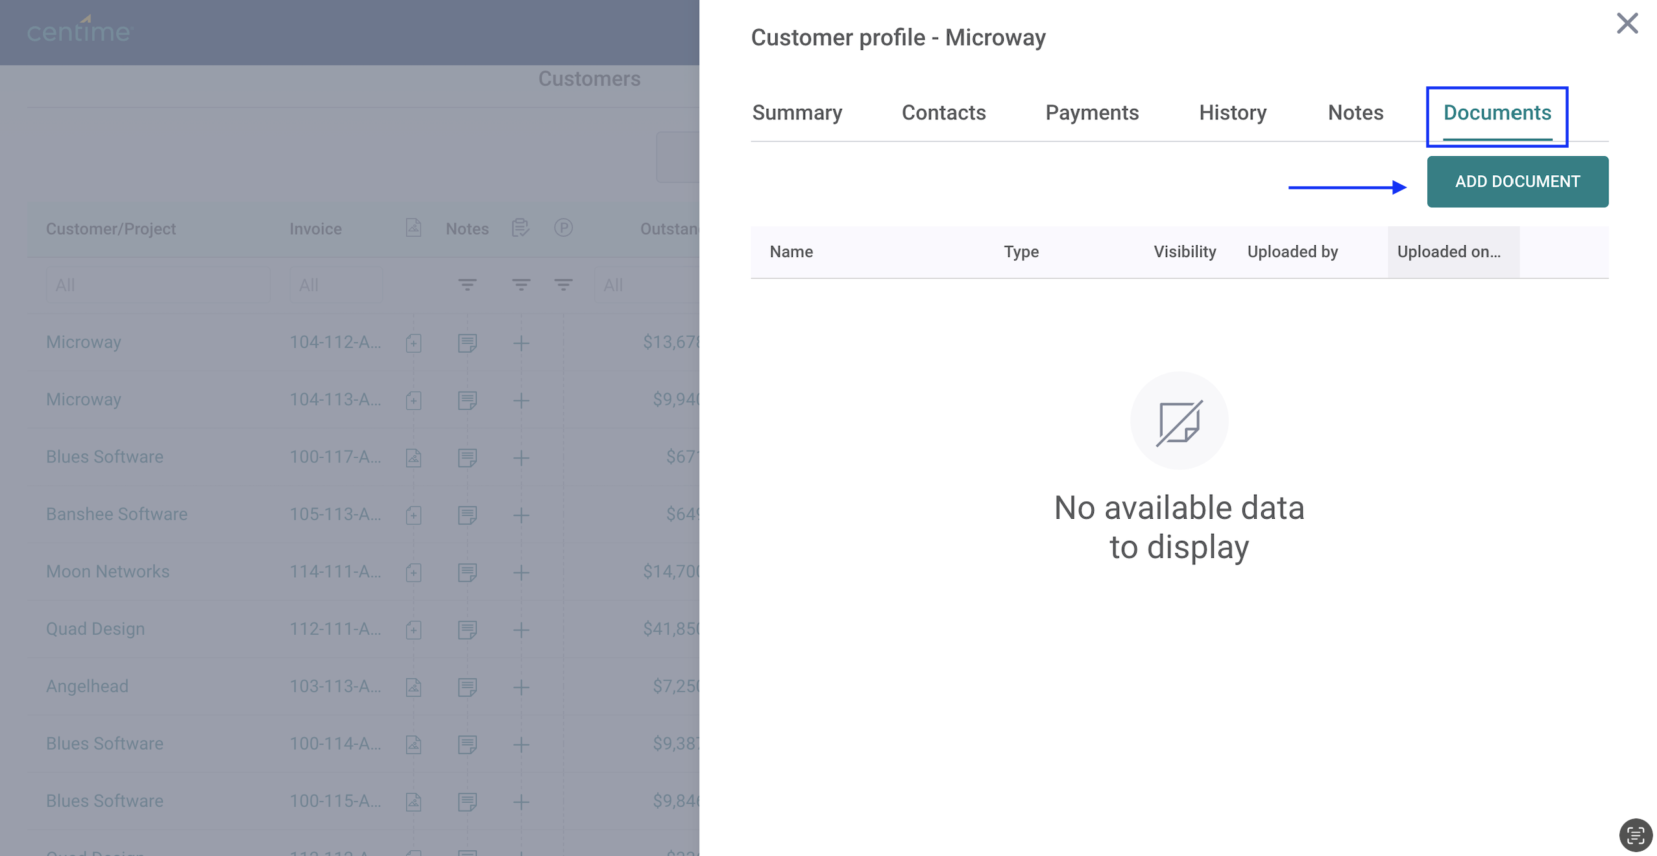
Task: Open the Contacts tab
Action: tap(943, 113)
